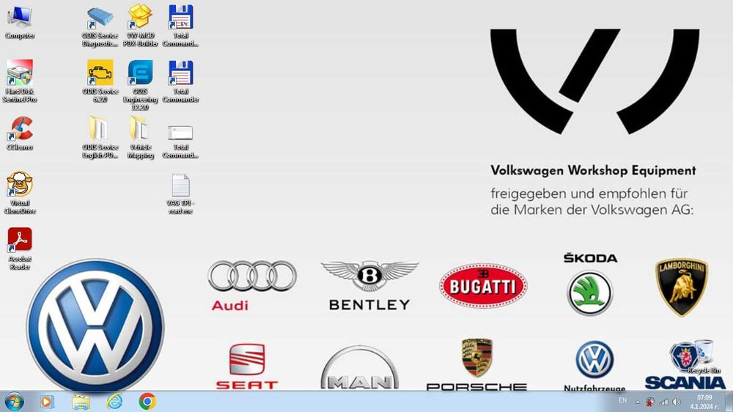The height and width of the screenshot is (412, 733).
Task: Open the volume speaker icon
Action: click(677, 402)
